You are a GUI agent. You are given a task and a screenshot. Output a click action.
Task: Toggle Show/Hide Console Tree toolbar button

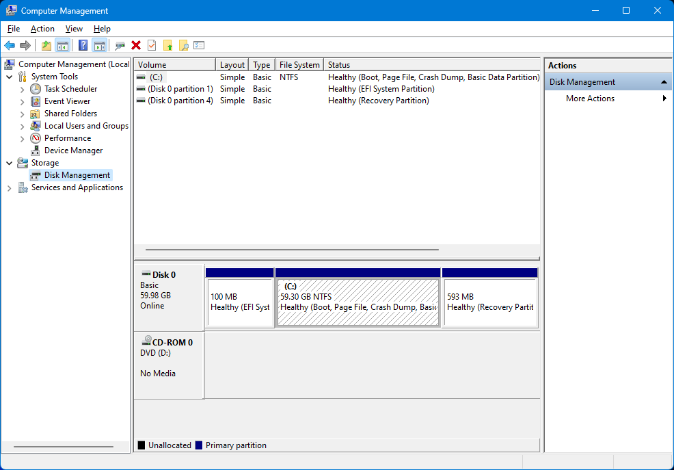[x=63, y=45]
